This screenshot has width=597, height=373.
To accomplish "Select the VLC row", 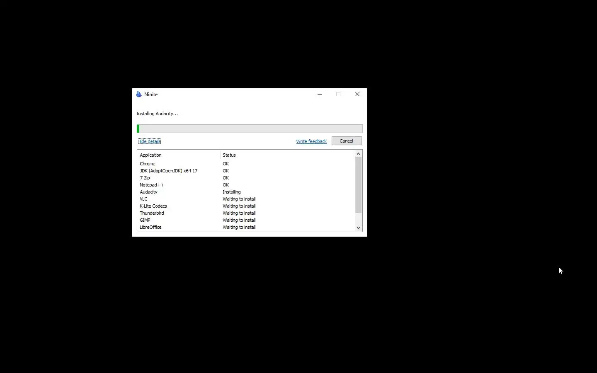I will [246, 199].
